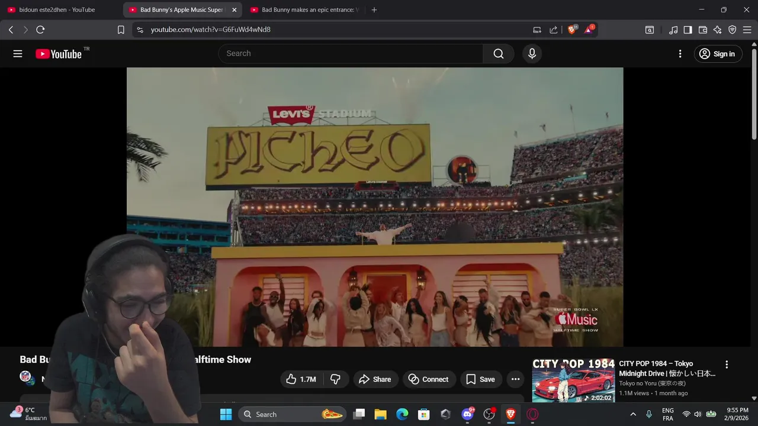Save the video to a playlist
The width and height of the screenshot is (758, 426).
(481, 379)
